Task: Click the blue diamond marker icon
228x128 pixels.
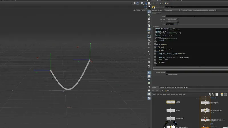Action: click(149, 80)
